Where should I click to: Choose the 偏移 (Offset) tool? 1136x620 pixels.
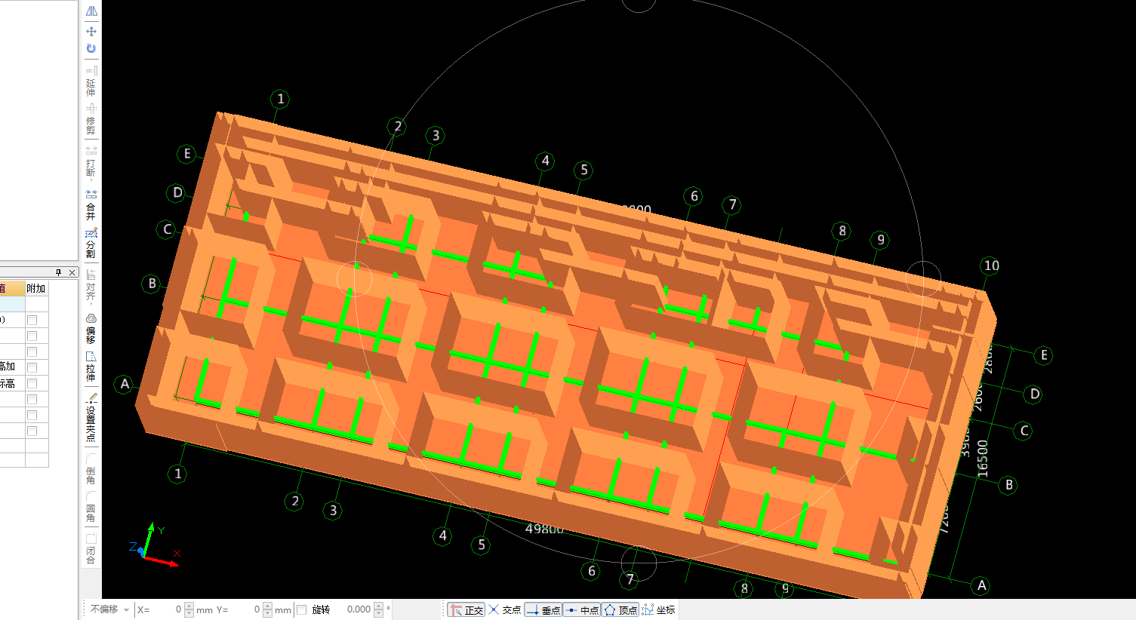(91, 328)
